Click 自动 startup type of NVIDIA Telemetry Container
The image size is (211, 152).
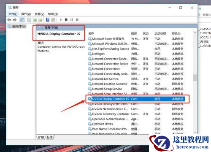(x=157, y=114)
